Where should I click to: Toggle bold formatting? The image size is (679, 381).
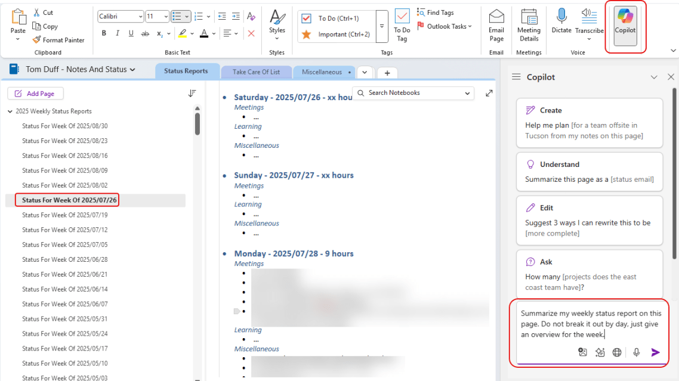tap(104, 33)
